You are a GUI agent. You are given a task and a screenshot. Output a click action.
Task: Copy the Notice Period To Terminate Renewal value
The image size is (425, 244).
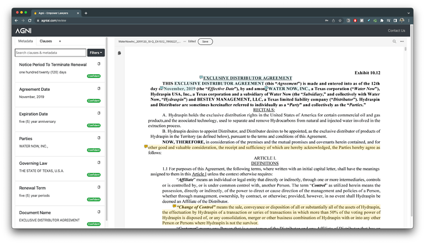pyautogui.click(x=99, y=64)
